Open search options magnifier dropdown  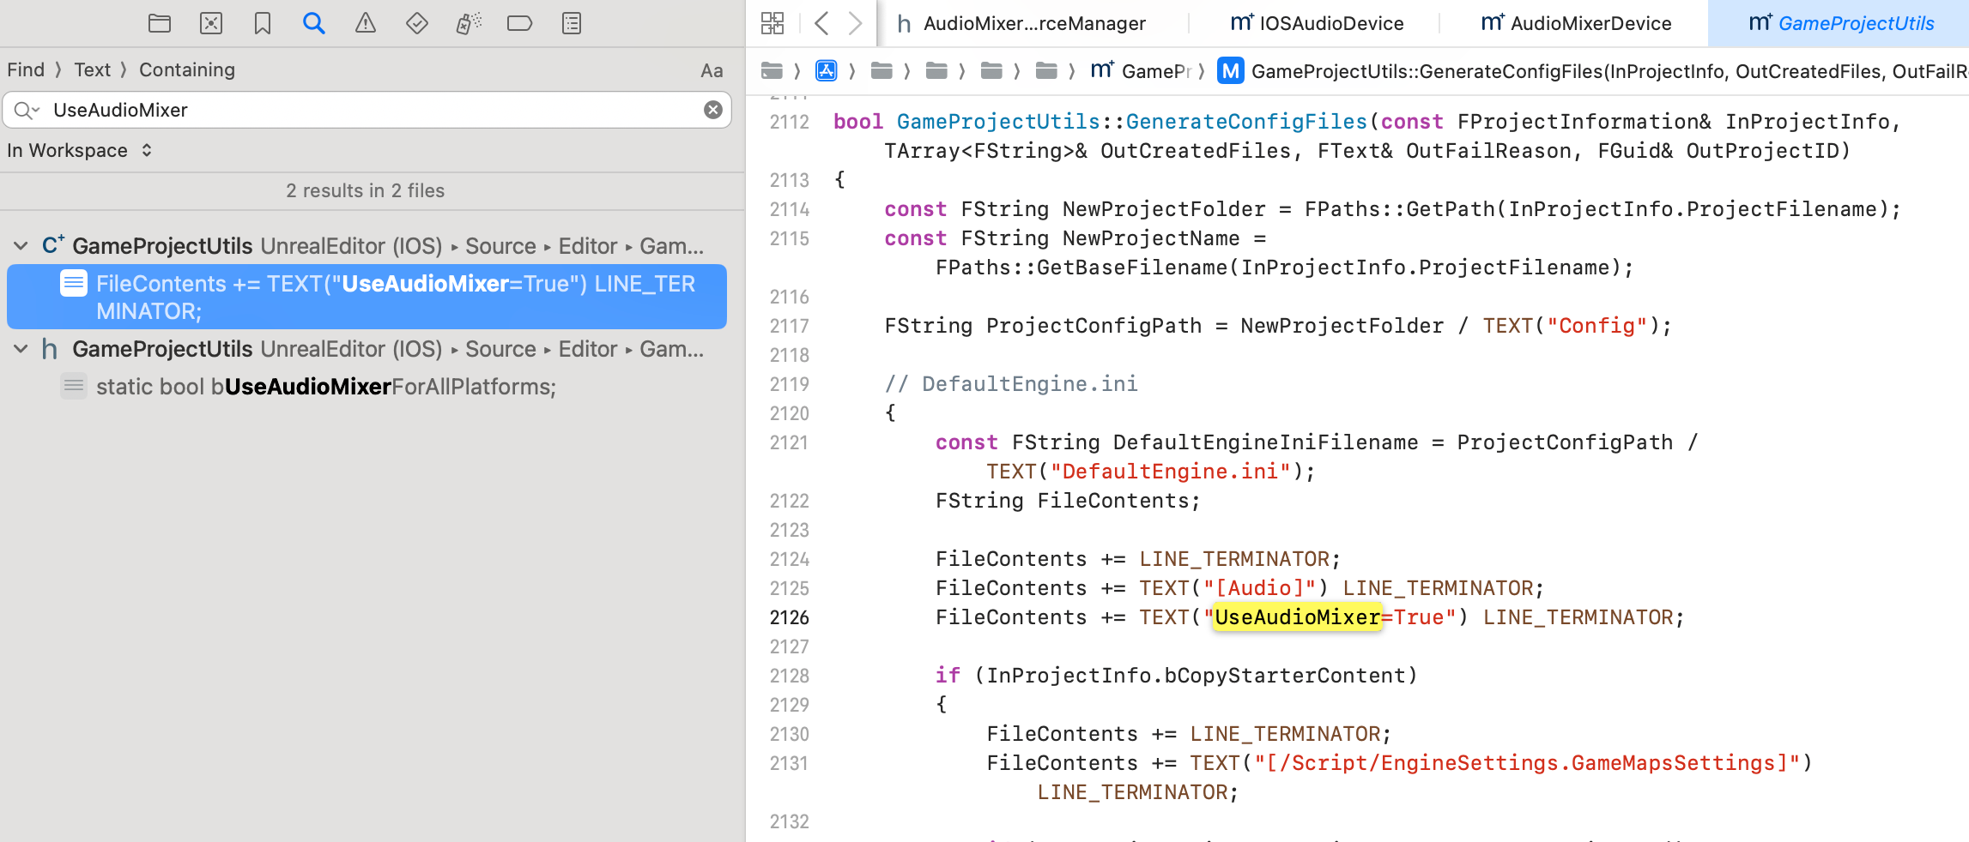(27, 110)
